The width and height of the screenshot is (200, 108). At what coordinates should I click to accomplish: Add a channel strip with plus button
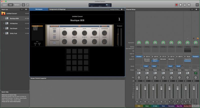click(x=192, y=9)
